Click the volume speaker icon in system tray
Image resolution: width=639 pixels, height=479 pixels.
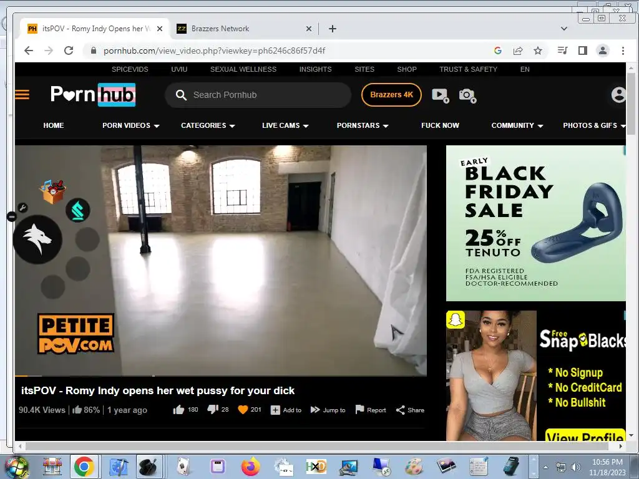[575, 467]
